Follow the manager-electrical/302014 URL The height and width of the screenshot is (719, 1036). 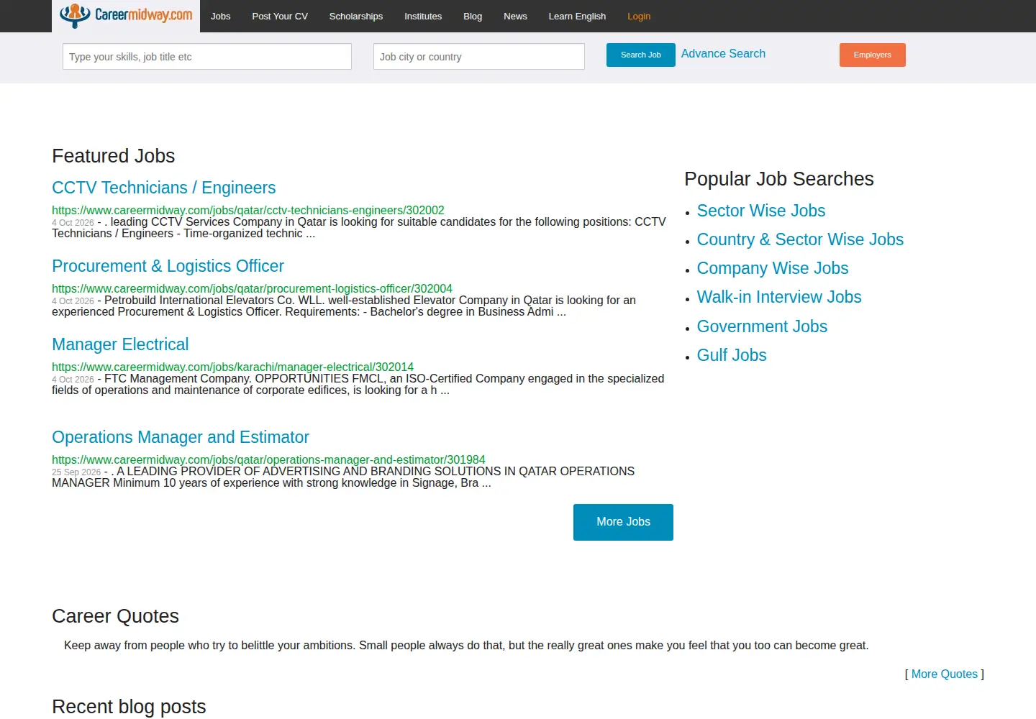[232, 367]
